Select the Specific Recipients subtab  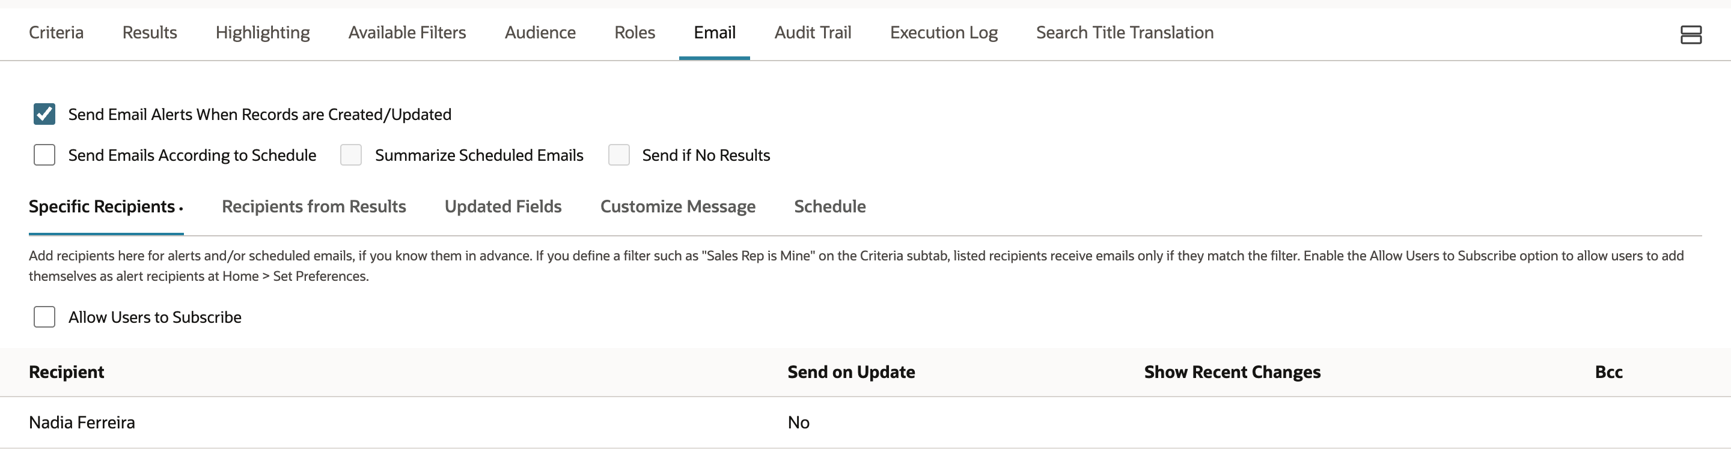click(x=102, y=206)
